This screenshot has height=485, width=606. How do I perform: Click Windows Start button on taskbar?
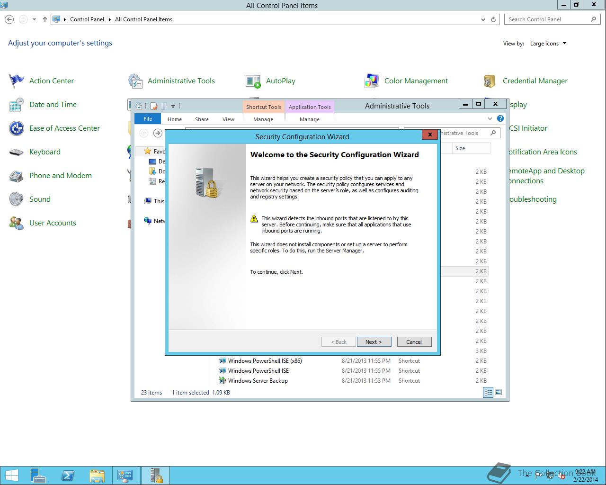11,476
